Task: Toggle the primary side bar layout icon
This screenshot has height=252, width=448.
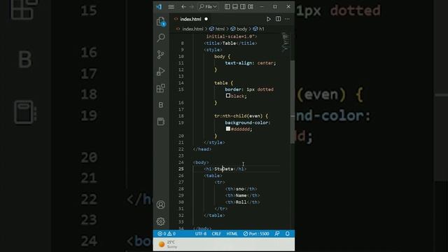Action: tap(227, 6)
